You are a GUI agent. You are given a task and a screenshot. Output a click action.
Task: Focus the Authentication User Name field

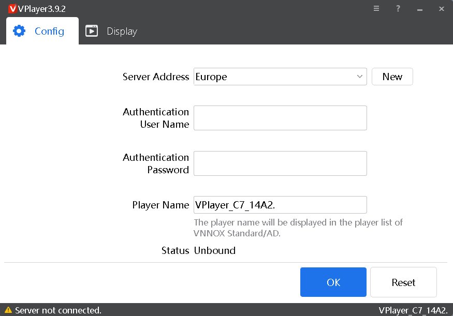click(280, 118)
